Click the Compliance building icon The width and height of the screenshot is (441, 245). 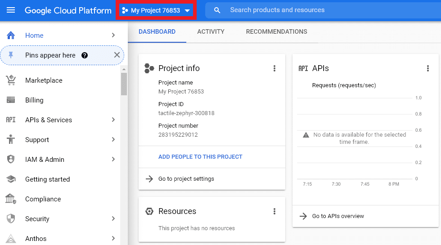coord(11,199)
